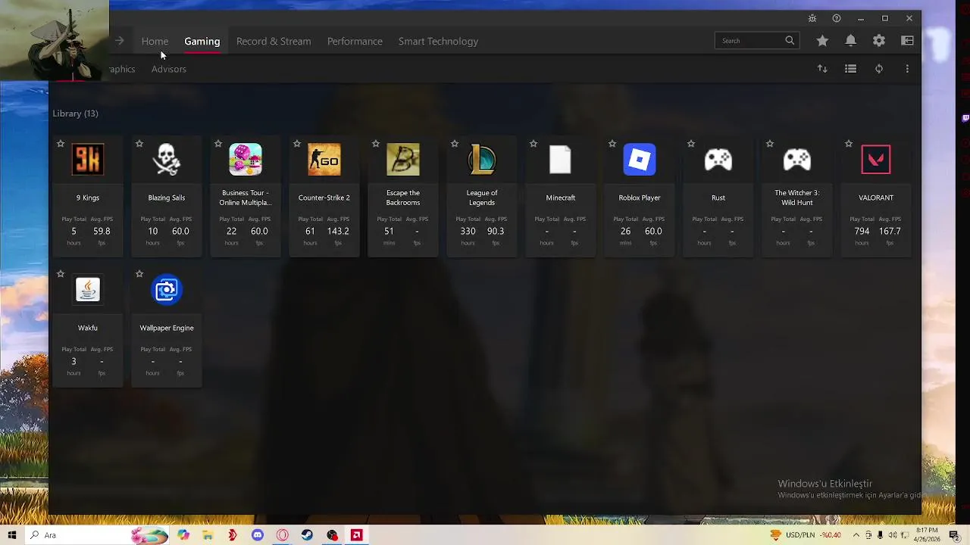Screen dimensions: 970x545
Task: Open The Witcher 3 gamepad icon
Action: 797,160
